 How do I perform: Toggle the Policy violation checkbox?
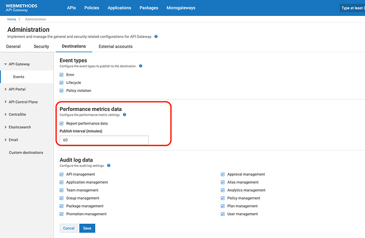tap(62, 90)
